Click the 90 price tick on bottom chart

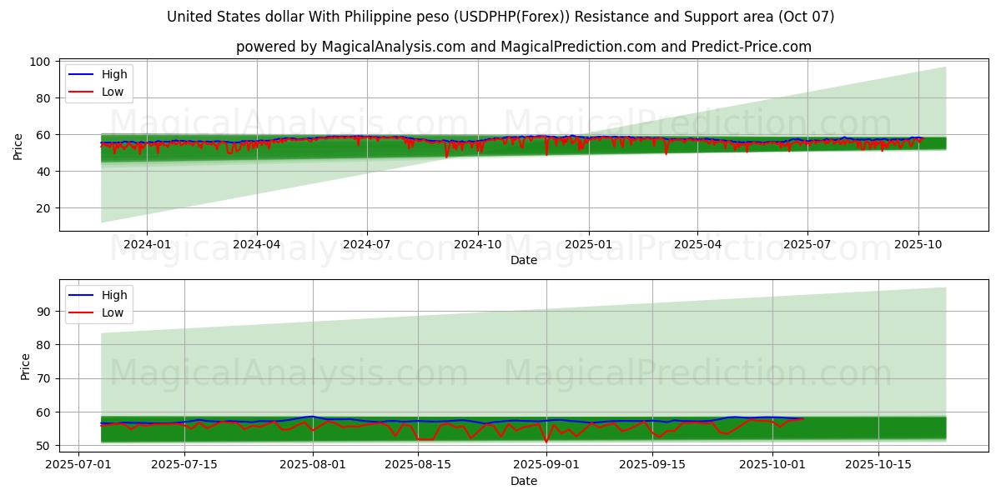tap(43, 311)
